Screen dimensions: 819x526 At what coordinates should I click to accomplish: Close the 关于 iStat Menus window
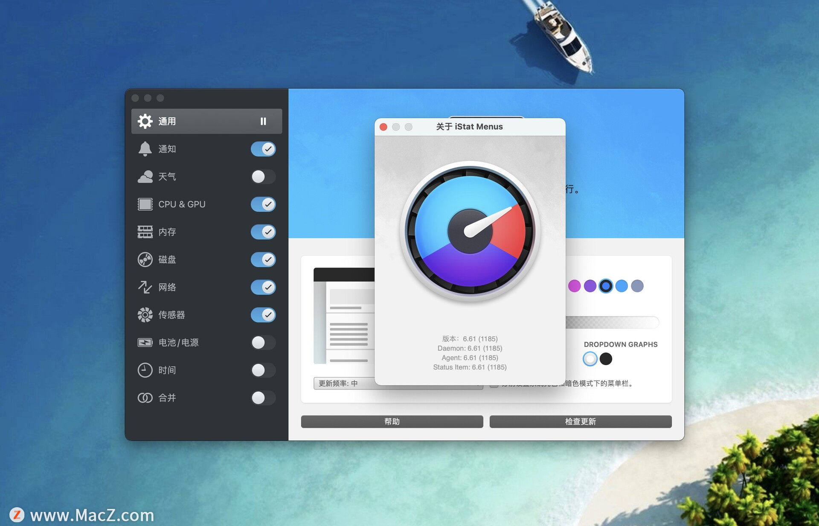pos(383,127)
